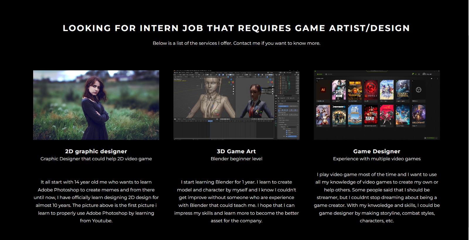Click the "3D Game Art" heading
This screenshot has height=240, width=469.
coord(236,151)
